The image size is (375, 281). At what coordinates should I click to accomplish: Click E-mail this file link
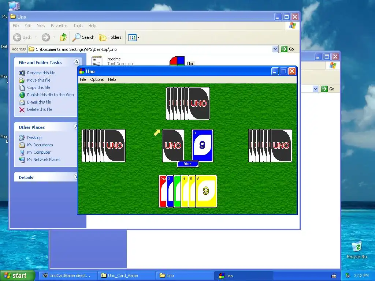[39, 102]
